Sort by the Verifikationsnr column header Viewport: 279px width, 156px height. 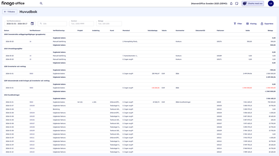35,30
